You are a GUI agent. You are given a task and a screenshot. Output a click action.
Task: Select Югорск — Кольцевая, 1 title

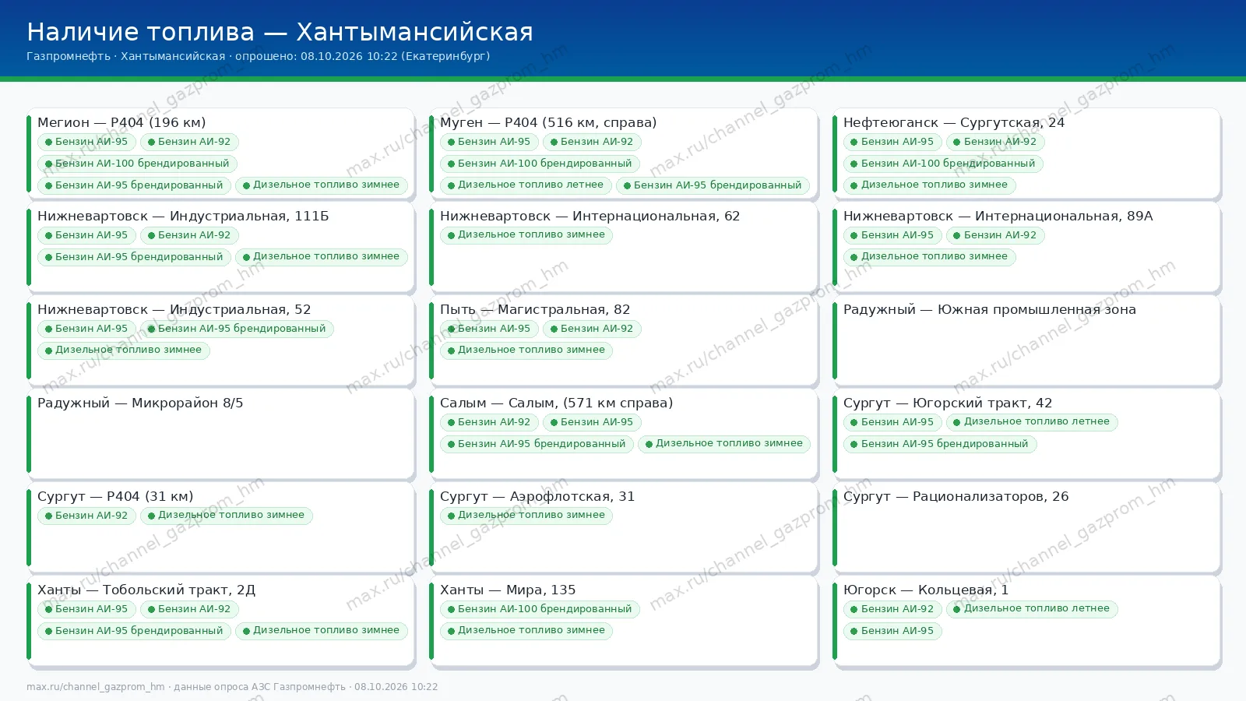926,590
